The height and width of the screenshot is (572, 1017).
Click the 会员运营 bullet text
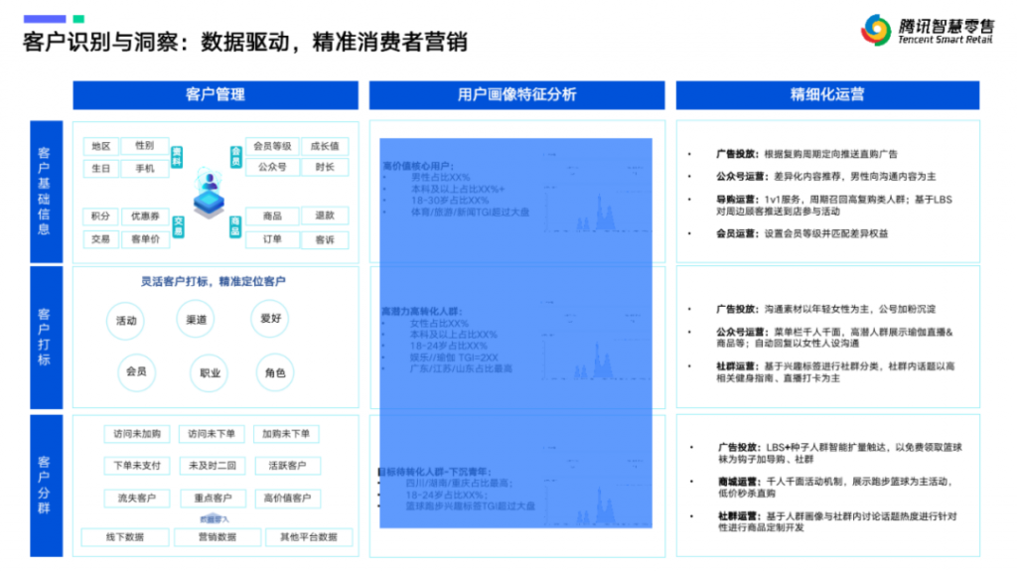[801, 233]
